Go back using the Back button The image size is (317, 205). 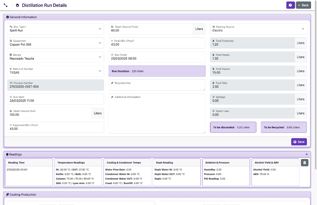303,5
